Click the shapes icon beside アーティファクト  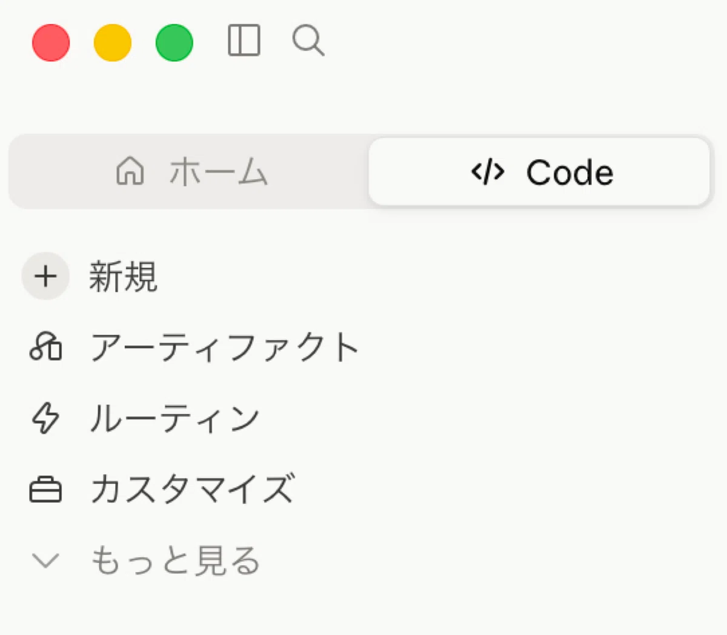[x=45, y=347]
